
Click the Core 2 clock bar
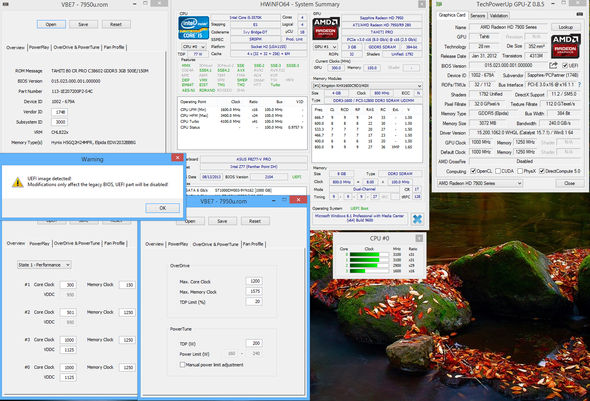point(370,266)
